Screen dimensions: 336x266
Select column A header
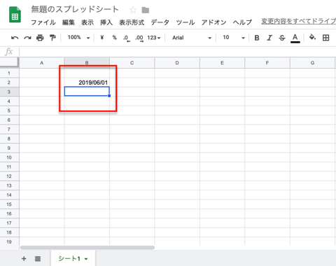[41, 63]
